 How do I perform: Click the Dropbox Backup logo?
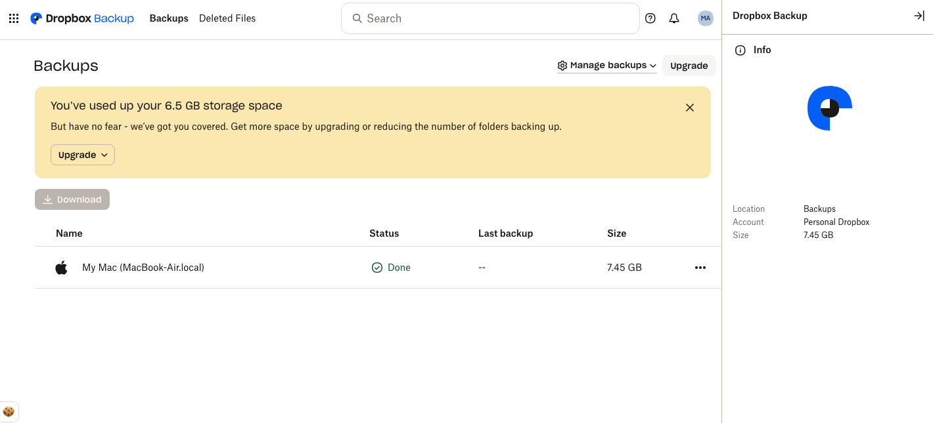[82, 18]
